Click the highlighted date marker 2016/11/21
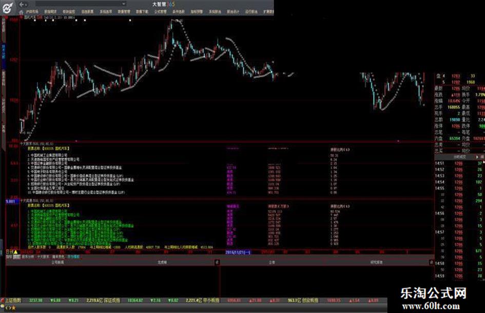 (238, 252)
